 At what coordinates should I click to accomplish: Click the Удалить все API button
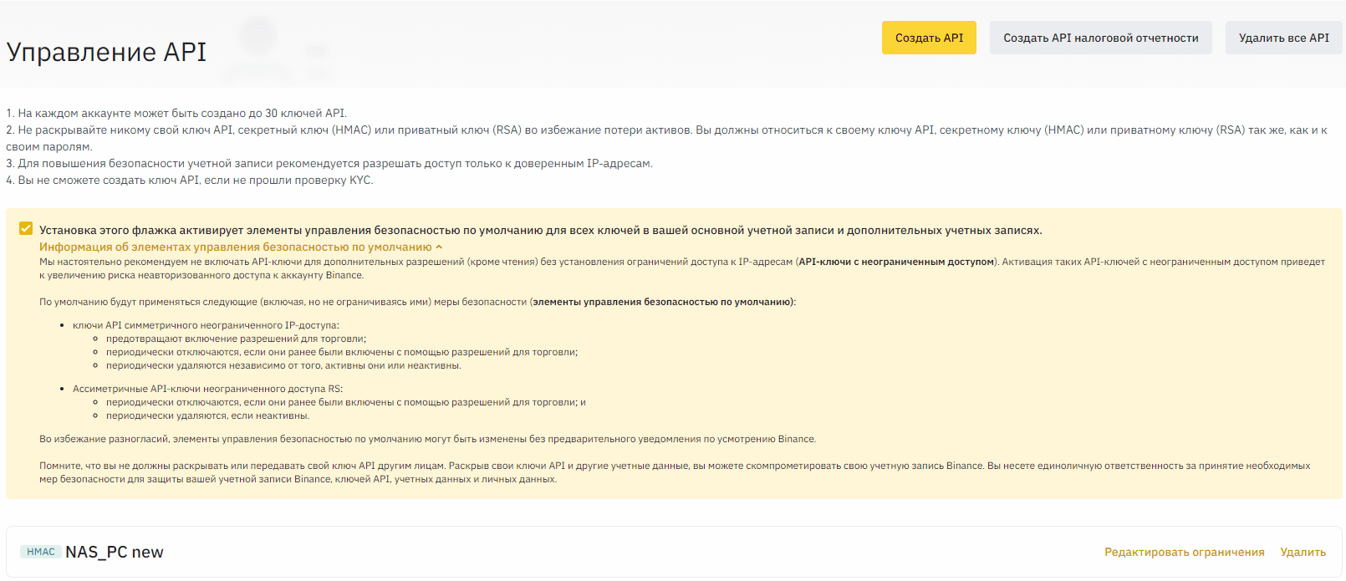(1283, 38)
